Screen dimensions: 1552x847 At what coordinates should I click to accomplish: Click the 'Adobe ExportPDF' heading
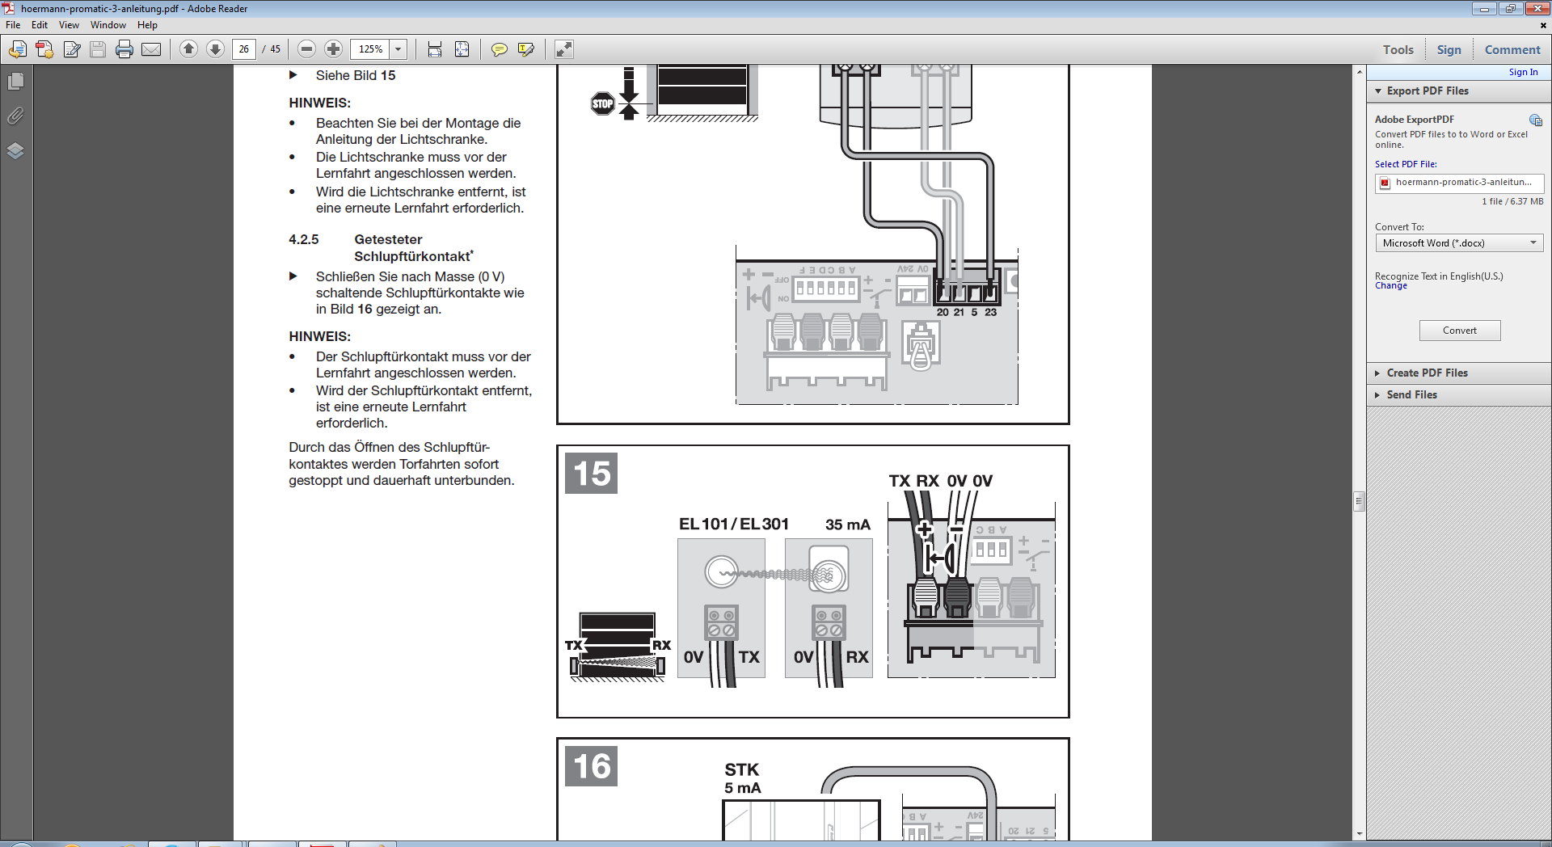(1414, 120)
